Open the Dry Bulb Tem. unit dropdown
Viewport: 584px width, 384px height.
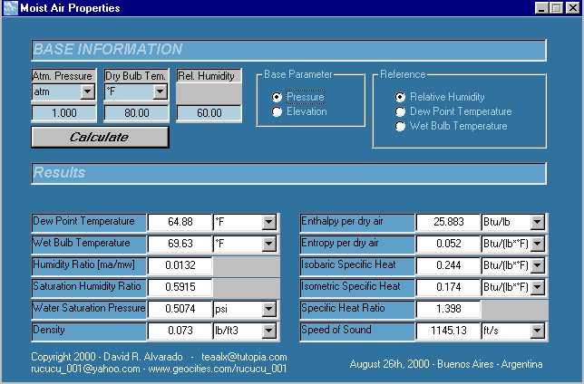pyautogui.click(x=161, y=91)
